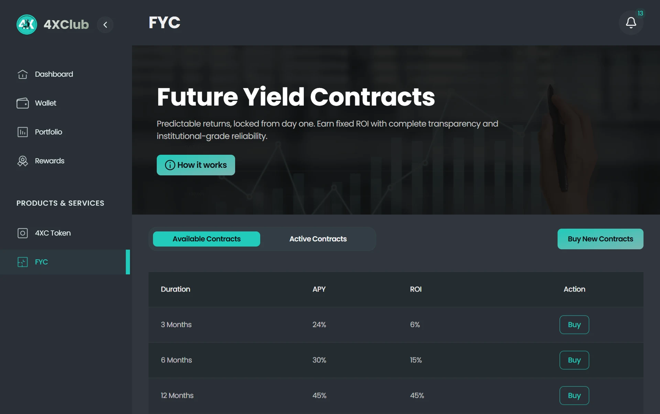Open notifications bell icon
660x414 pixels.
(x=631, y=23)
